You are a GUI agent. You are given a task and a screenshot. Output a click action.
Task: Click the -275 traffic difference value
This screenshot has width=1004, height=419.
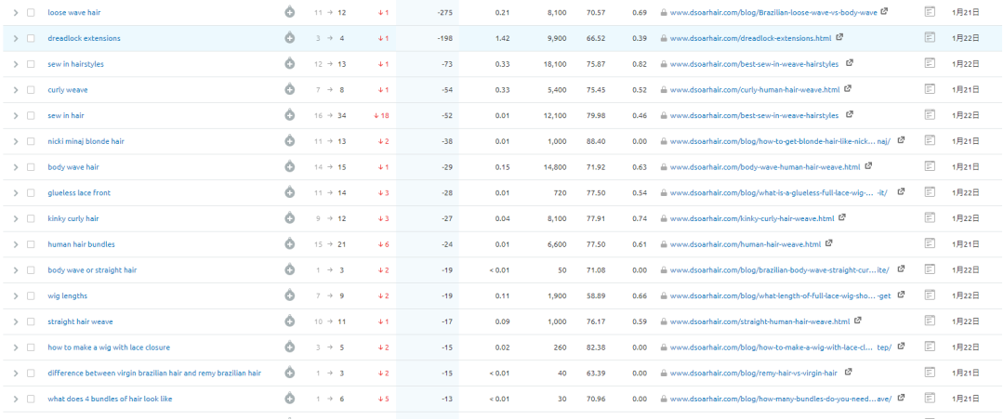[x=445, y=12]
